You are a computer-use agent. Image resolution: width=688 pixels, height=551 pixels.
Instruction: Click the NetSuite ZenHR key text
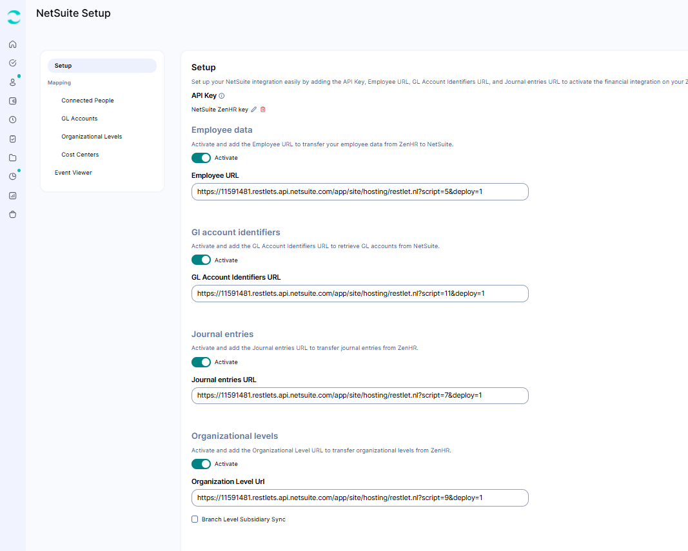pyautogui.click(x=220, y=110)
